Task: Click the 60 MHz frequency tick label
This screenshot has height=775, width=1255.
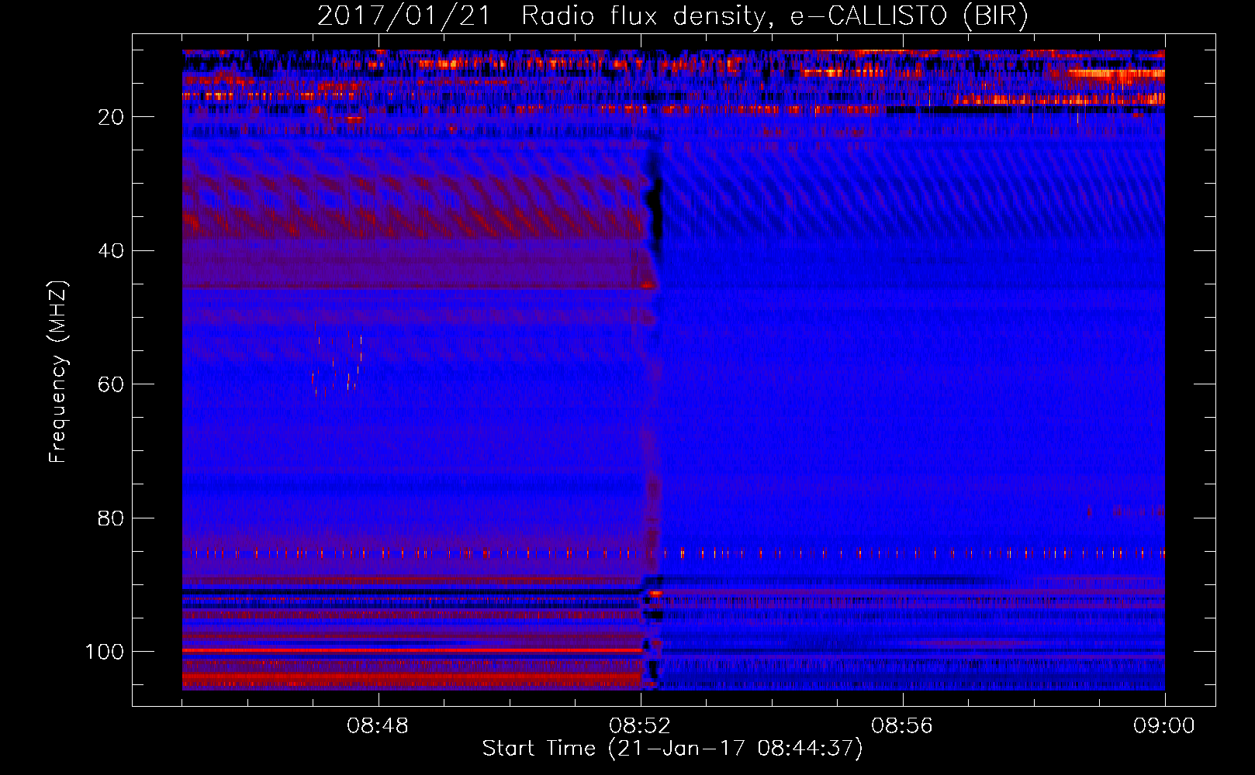Action: point(111,384)
